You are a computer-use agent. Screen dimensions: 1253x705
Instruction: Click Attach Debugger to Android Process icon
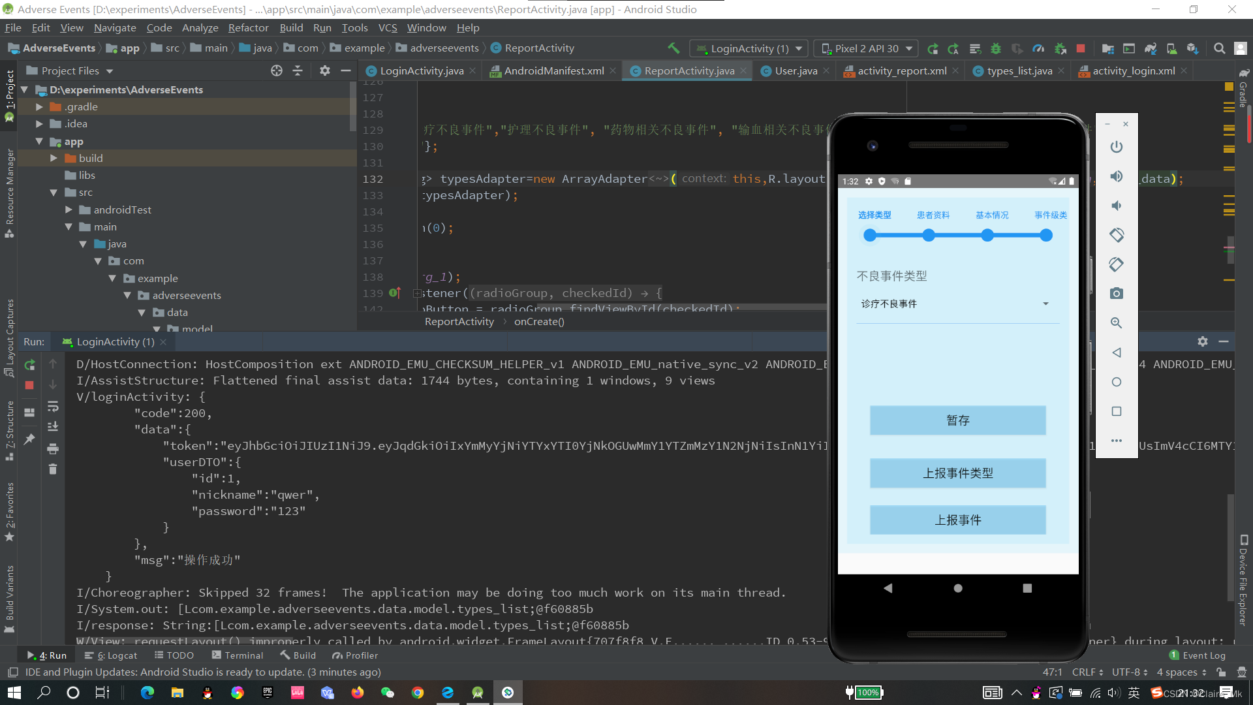pyautogui.click(x=1060, y=48)
